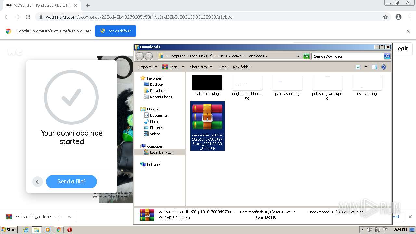Select publishingwaste.png file
Image resolution: width=416 pixels, height=234 pixels.
pos(327,88)
